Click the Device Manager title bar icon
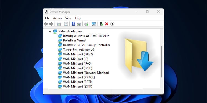Viewport: 207px width, 103px height. tap(46, 12)
